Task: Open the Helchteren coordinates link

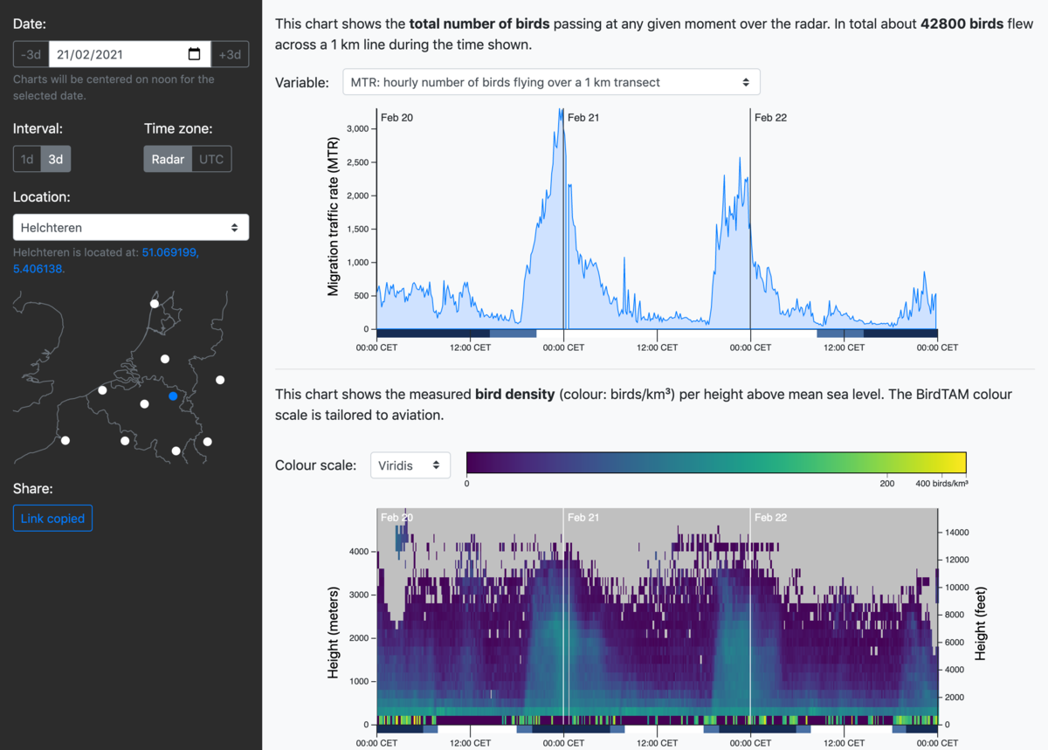Action: click(106, 260)
